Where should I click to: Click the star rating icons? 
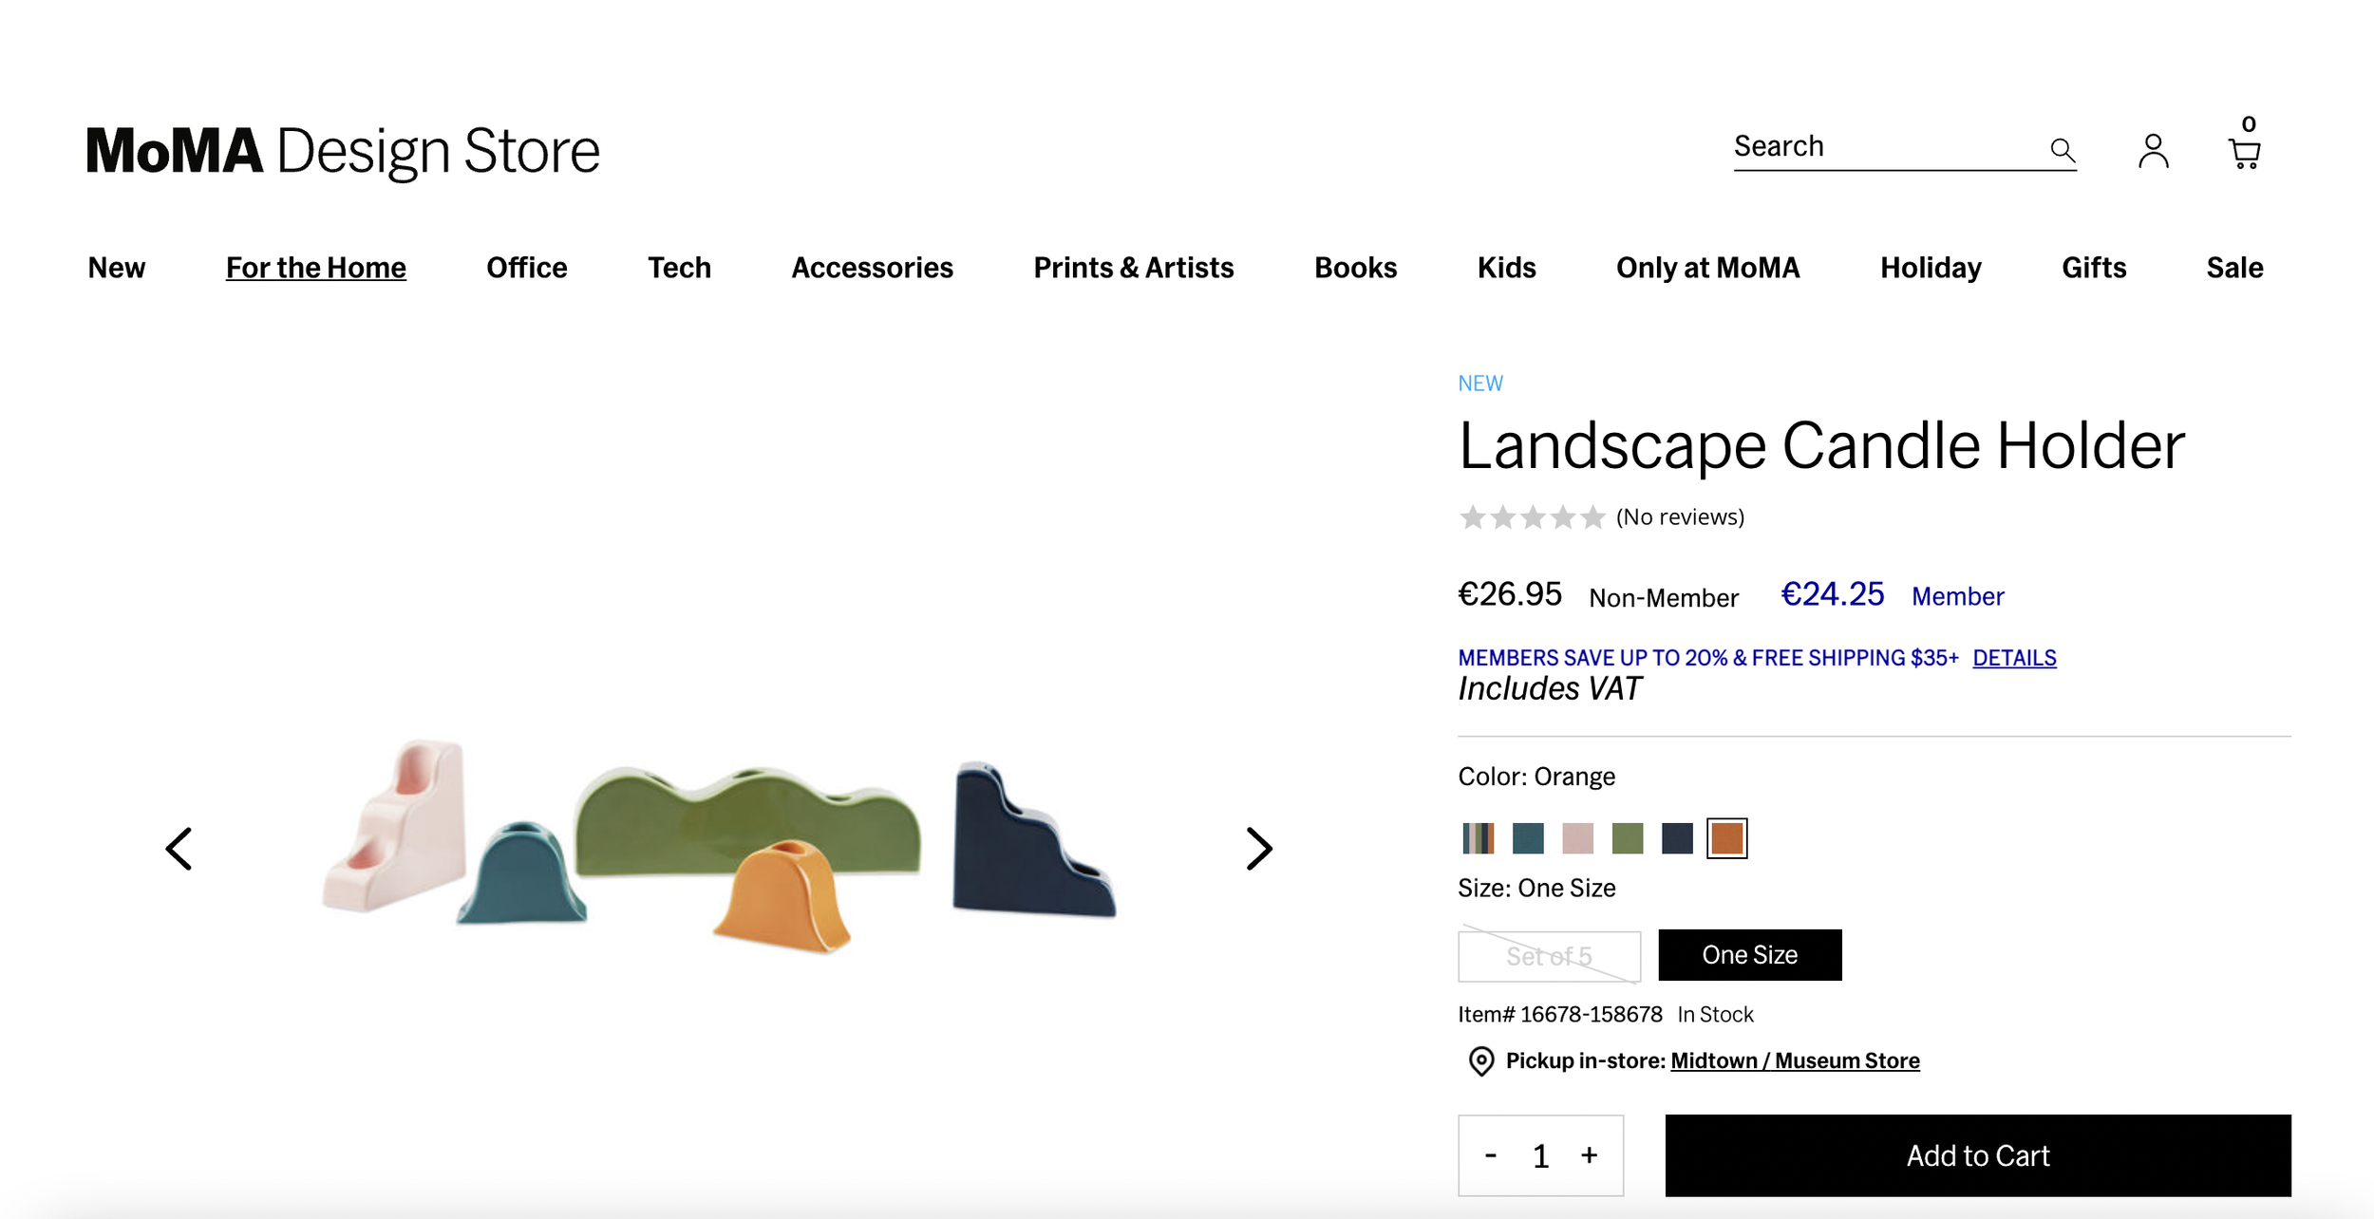(x=1531, y=517)
